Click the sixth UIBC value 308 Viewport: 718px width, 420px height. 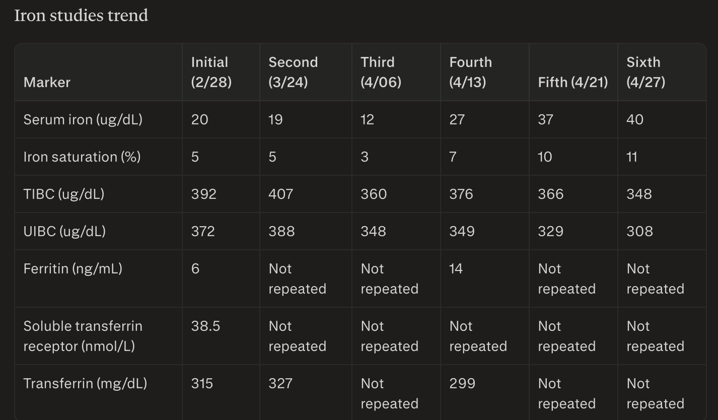pos(639,231)
